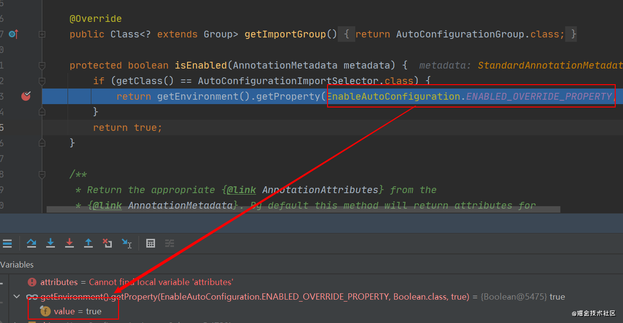Image resolution: width=623 pixels, height=323 pixels.
Task: Click the glasses watch icon for getEnvironment
Action: (32, 297)
